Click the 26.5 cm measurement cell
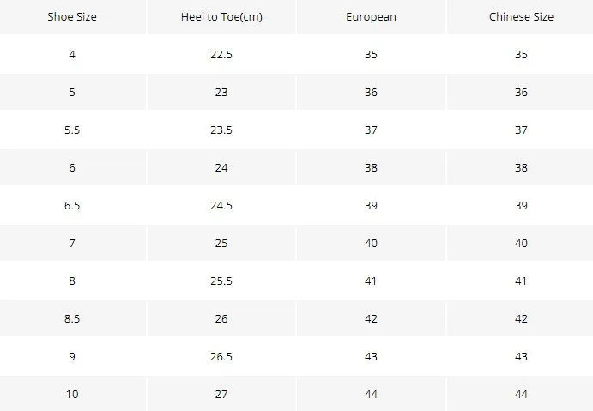The image size is (593, 411). 221,357
